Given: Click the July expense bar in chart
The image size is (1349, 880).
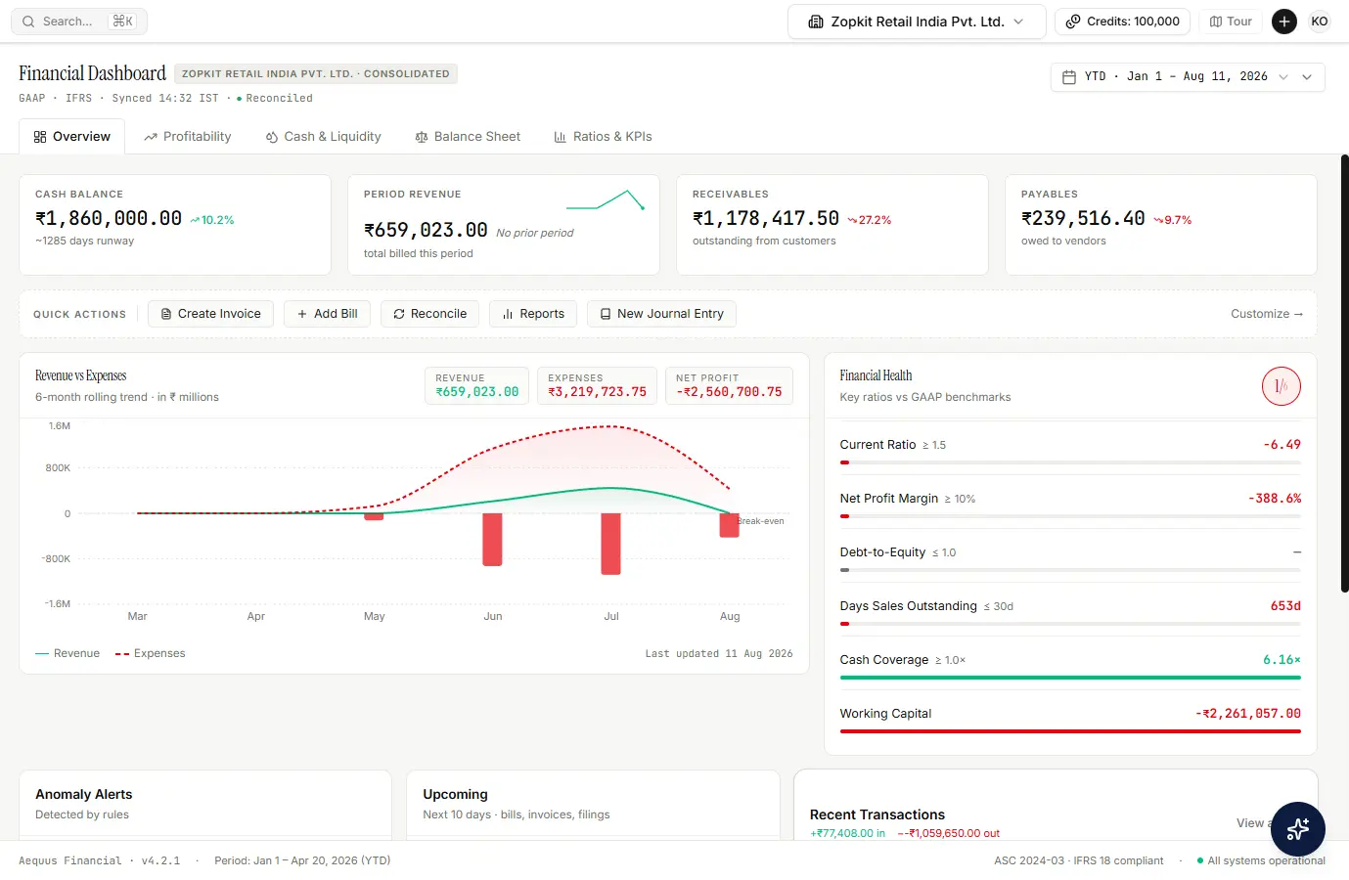Looking at the screenshot, I should [611, 544].
